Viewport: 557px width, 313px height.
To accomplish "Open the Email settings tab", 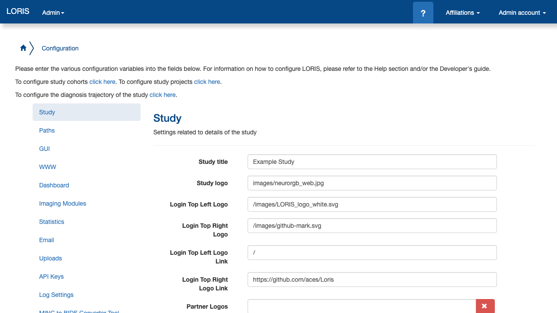I will tap(87, 240).
